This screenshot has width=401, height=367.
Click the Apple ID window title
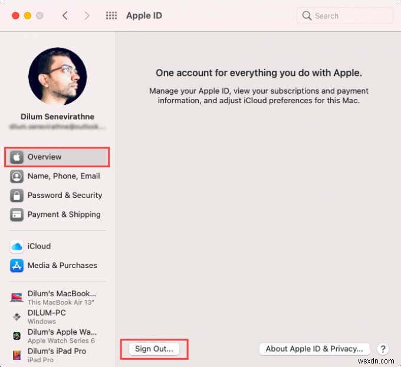(144, 15)
